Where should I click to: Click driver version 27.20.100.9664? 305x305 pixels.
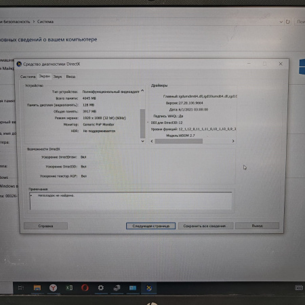point(191,103)
